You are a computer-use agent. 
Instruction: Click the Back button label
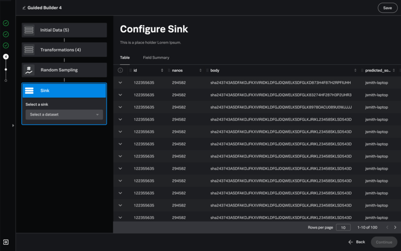360,242
